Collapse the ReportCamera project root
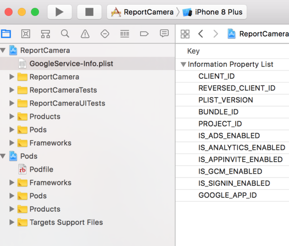 3,50
